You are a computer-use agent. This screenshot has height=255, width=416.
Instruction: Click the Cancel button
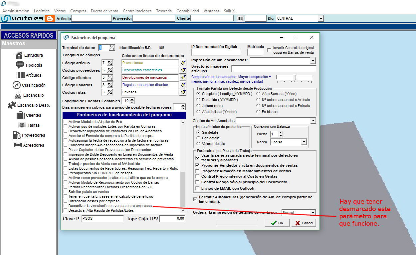[304, 223]
